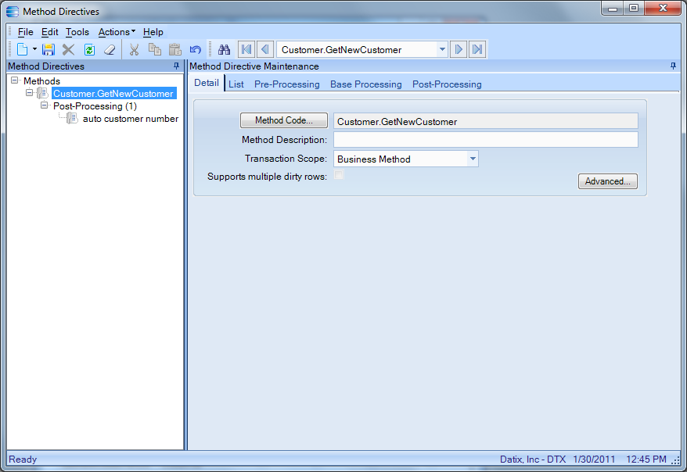Screen dimensions: 687x472
Task: Select auto customer number tree item
Action: (130, 119)
